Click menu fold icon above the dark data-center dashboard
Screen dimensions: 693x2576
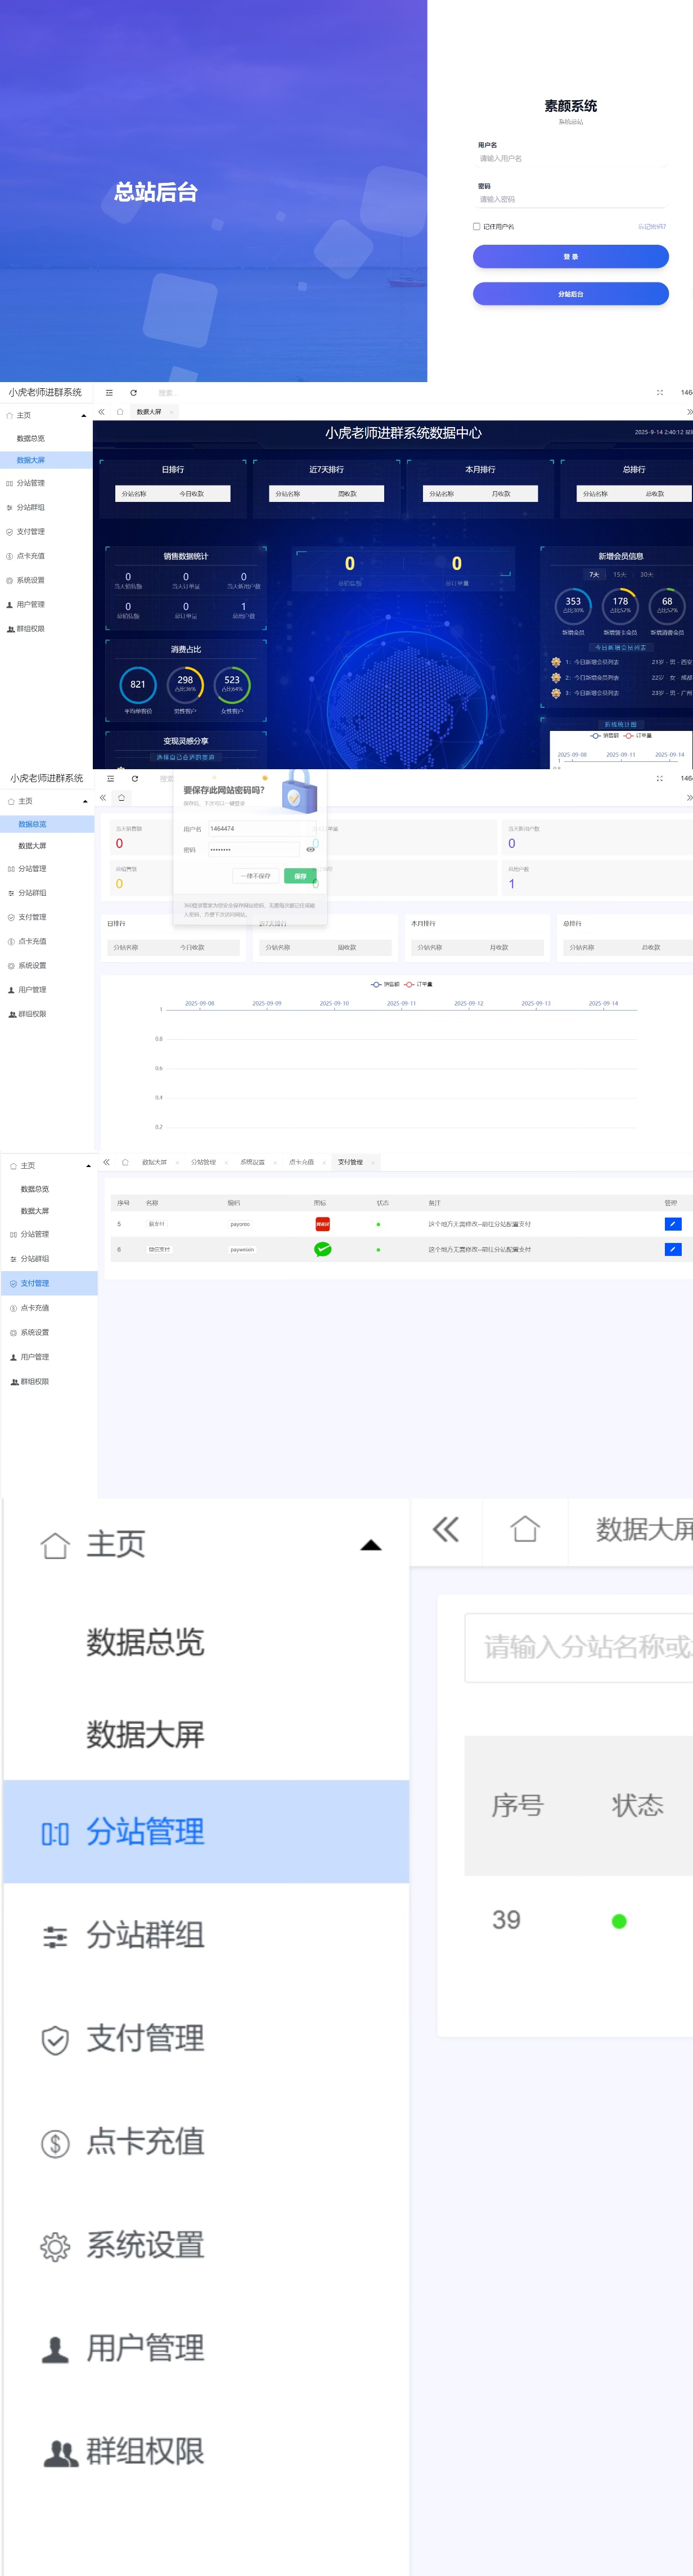109,393
